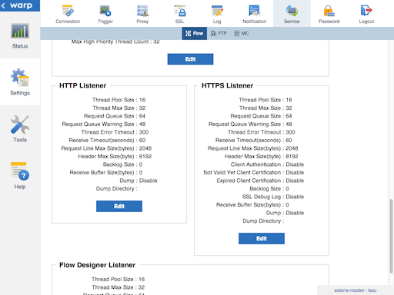This screenshot has width=394, height=295.
Task: Open the Help sidebar section
Action: point(20,176)
